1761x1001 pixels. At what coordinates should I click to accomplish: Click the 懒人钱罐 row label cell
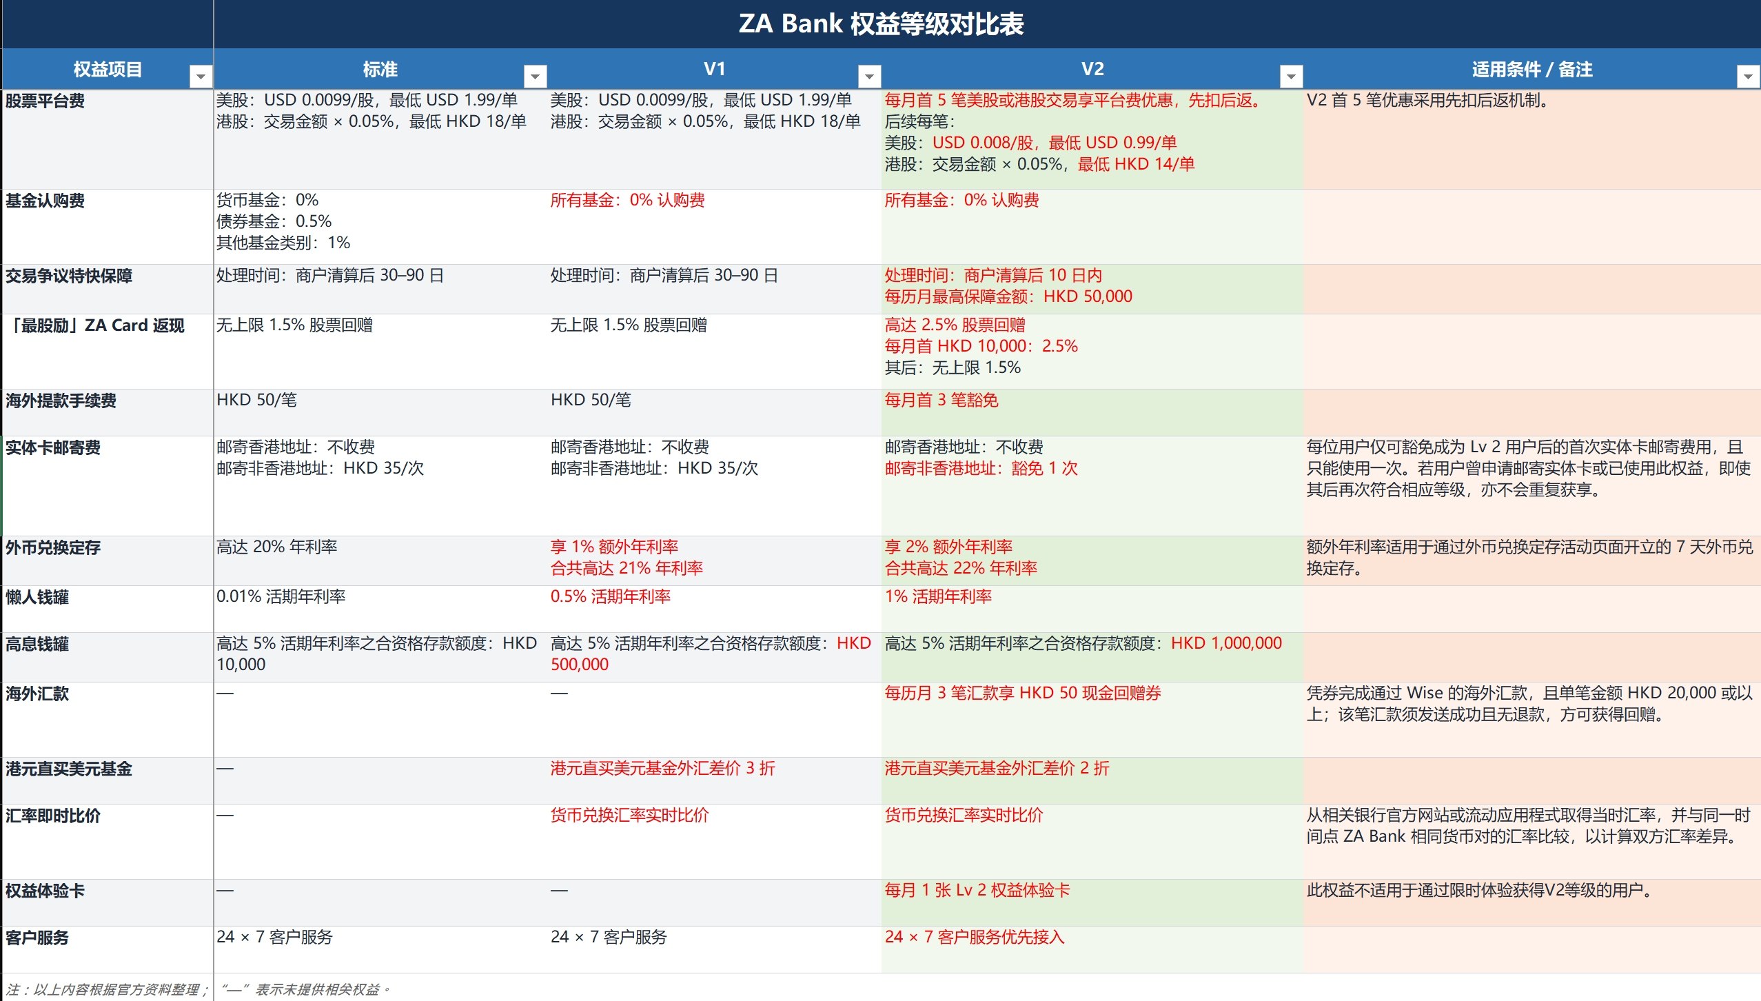tap(108, 609)
